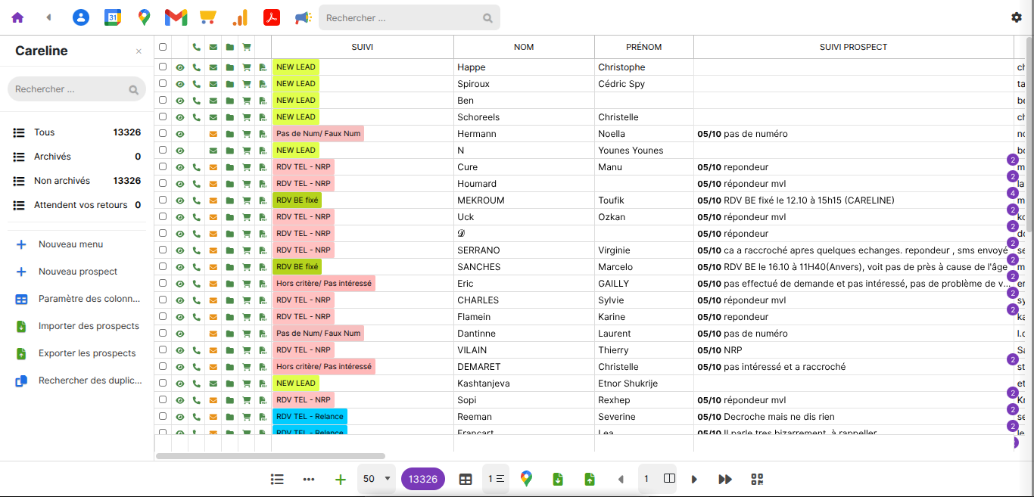Image resolution: width=1034 pixels, height=497 pixels.
Task: Toggle eye icon in DEMARET row
Action: [x=180, y=367]
